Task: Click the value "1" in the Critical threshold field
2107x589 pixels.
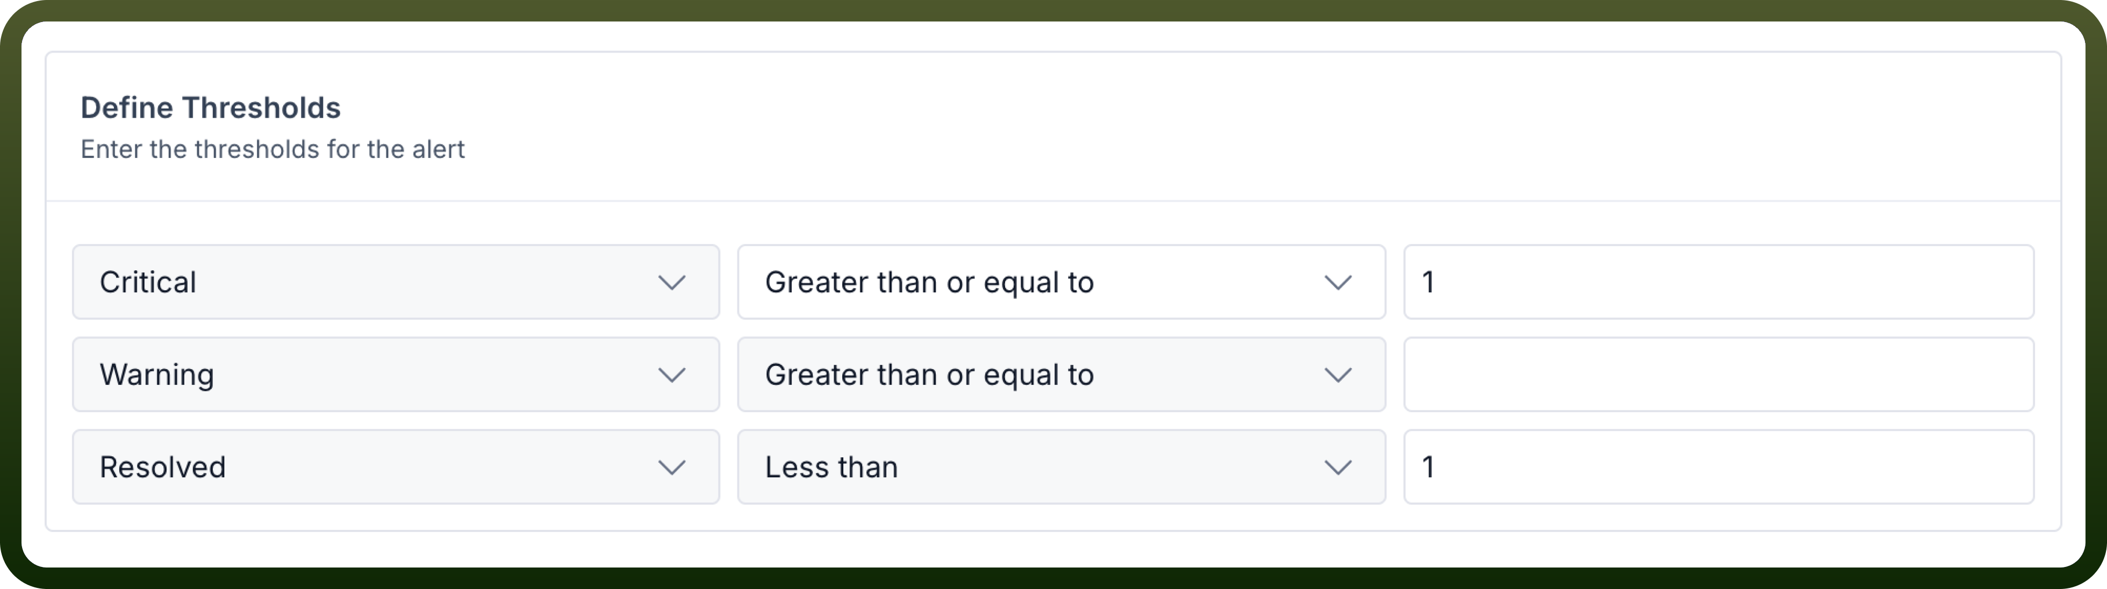Action: pos(1428,282)
